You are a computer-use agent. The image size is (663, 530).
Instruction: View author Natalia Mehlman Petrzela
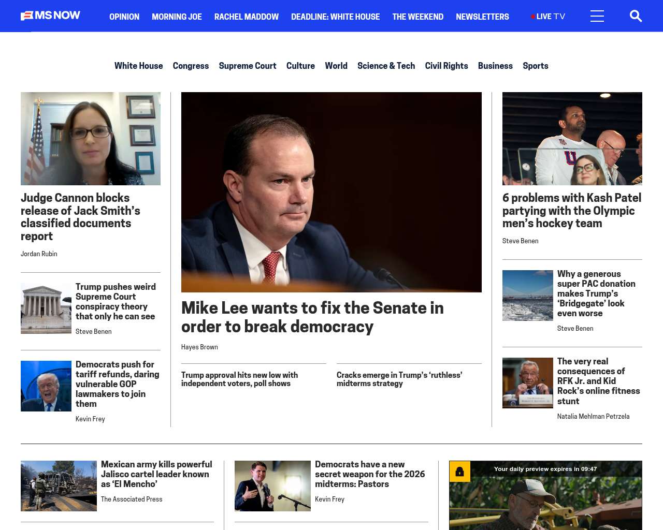tap(593, 416)
